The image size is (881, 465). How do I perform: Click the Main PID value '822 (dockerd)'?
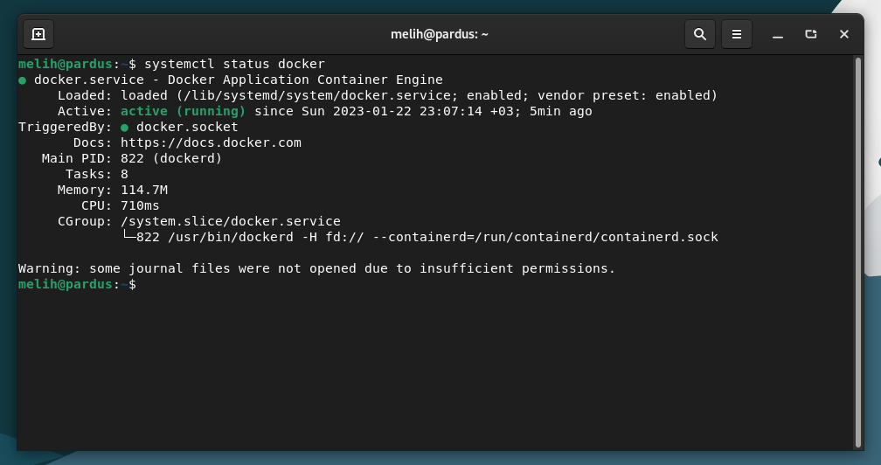click(171, 158)
